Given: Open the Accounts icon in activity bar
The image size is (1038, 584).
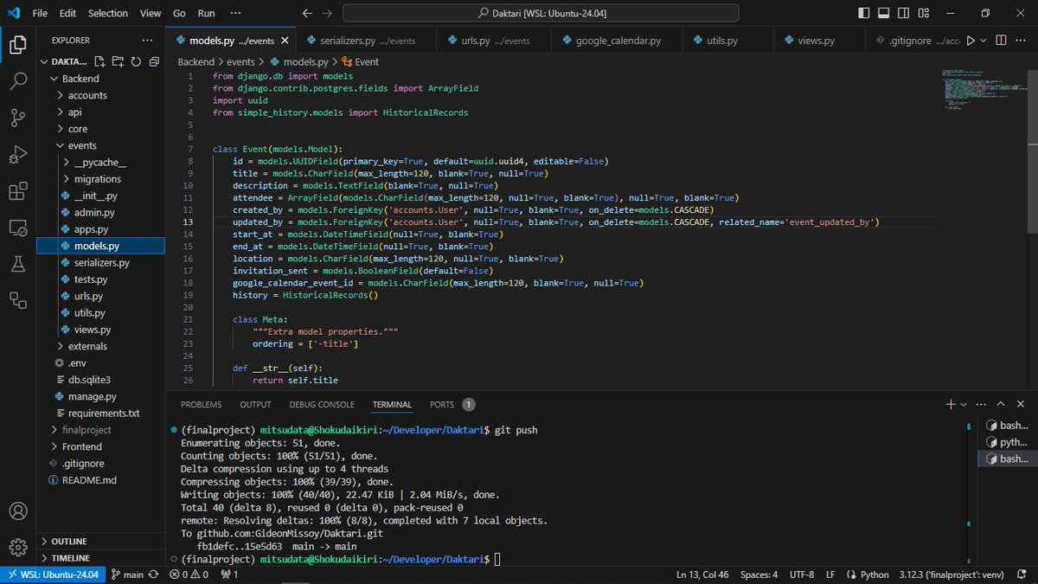Looking at the screenshot, I should 17,511.
